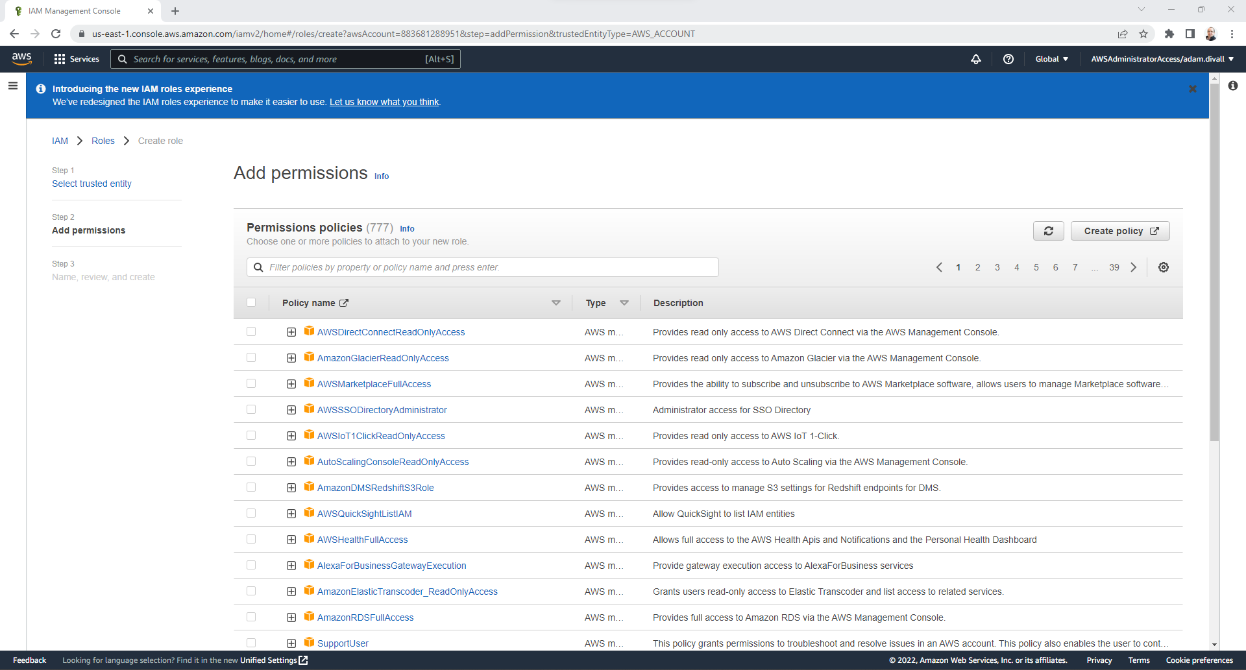Open the browser extensions puzzle icon
Viewport: 1246px width, 670px height.
click(1169, 34)
